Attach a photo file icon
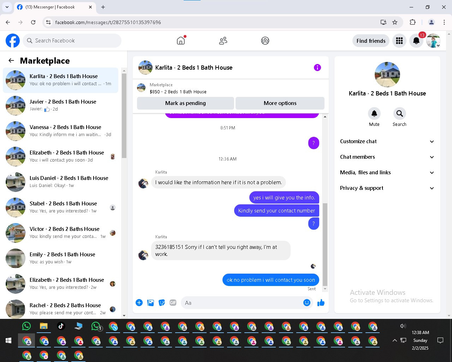 (150, 303)
